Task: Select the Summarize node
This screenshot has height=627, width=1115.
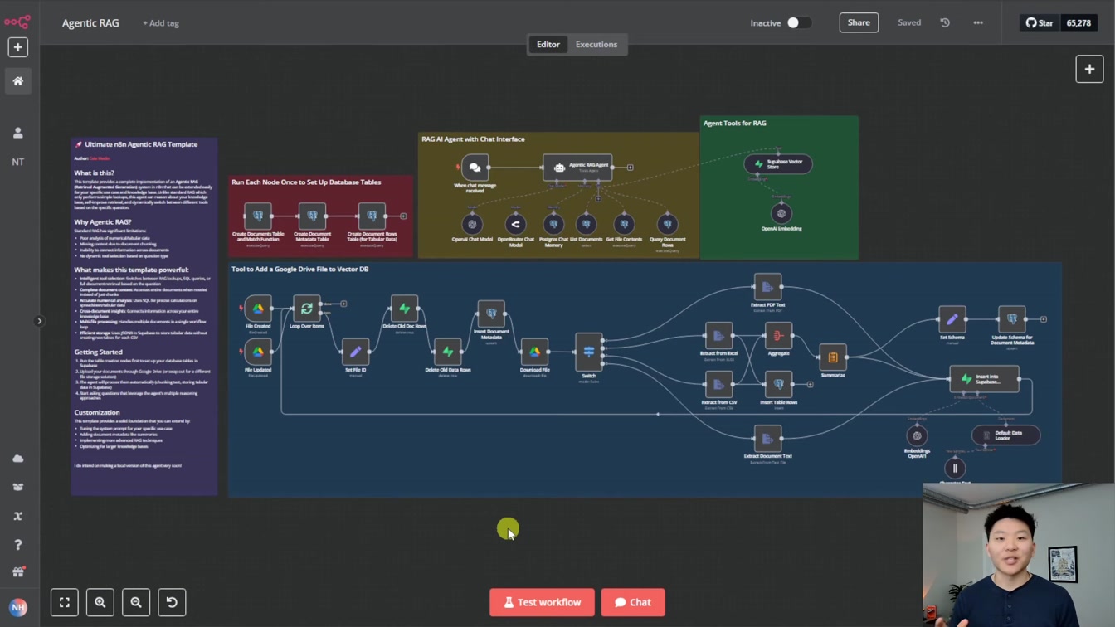Action: click(x=832, y=357)
